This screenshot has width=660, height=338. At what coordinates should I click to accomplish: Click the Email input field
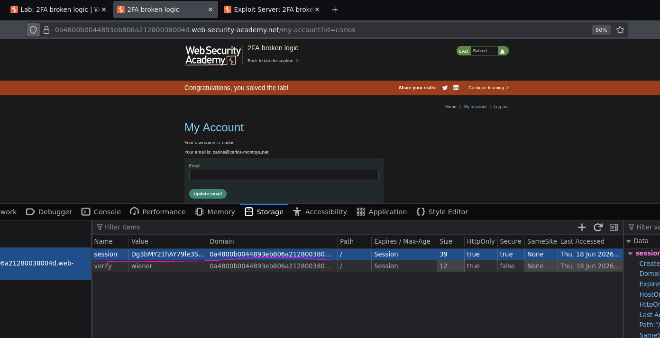point(284,175)
